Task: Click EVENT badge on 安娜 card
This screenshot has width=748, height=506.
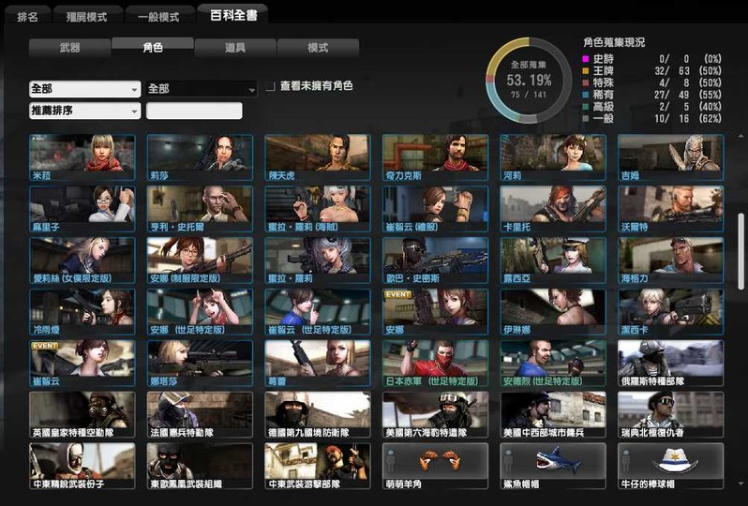Action: coord(397,294)
